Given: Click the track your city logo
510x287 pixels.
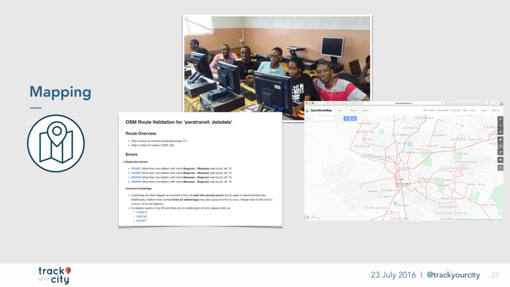Looking at the screenshot, I should [x=54, y=275].
